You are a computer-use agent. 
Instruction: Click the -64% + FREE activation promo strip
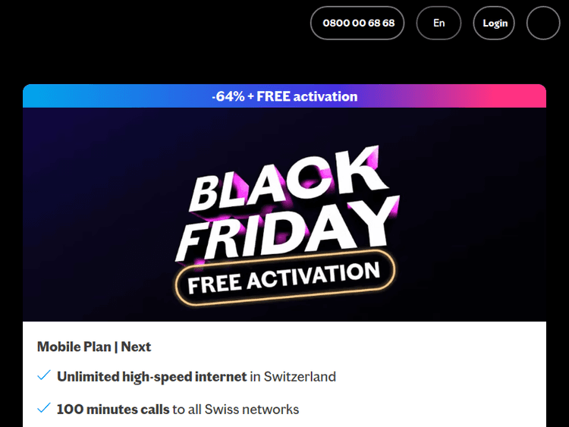pyautogui.click(x=284, y=96)
